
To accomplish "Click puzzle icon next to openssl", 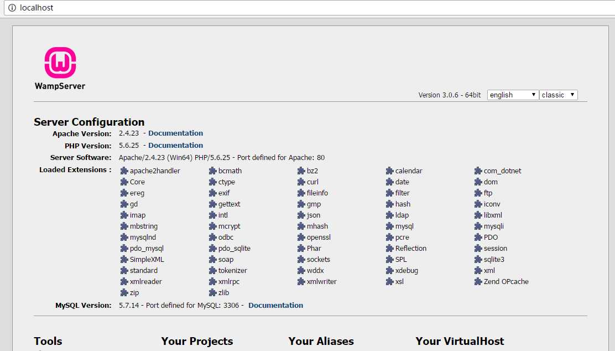I will 301,237.
